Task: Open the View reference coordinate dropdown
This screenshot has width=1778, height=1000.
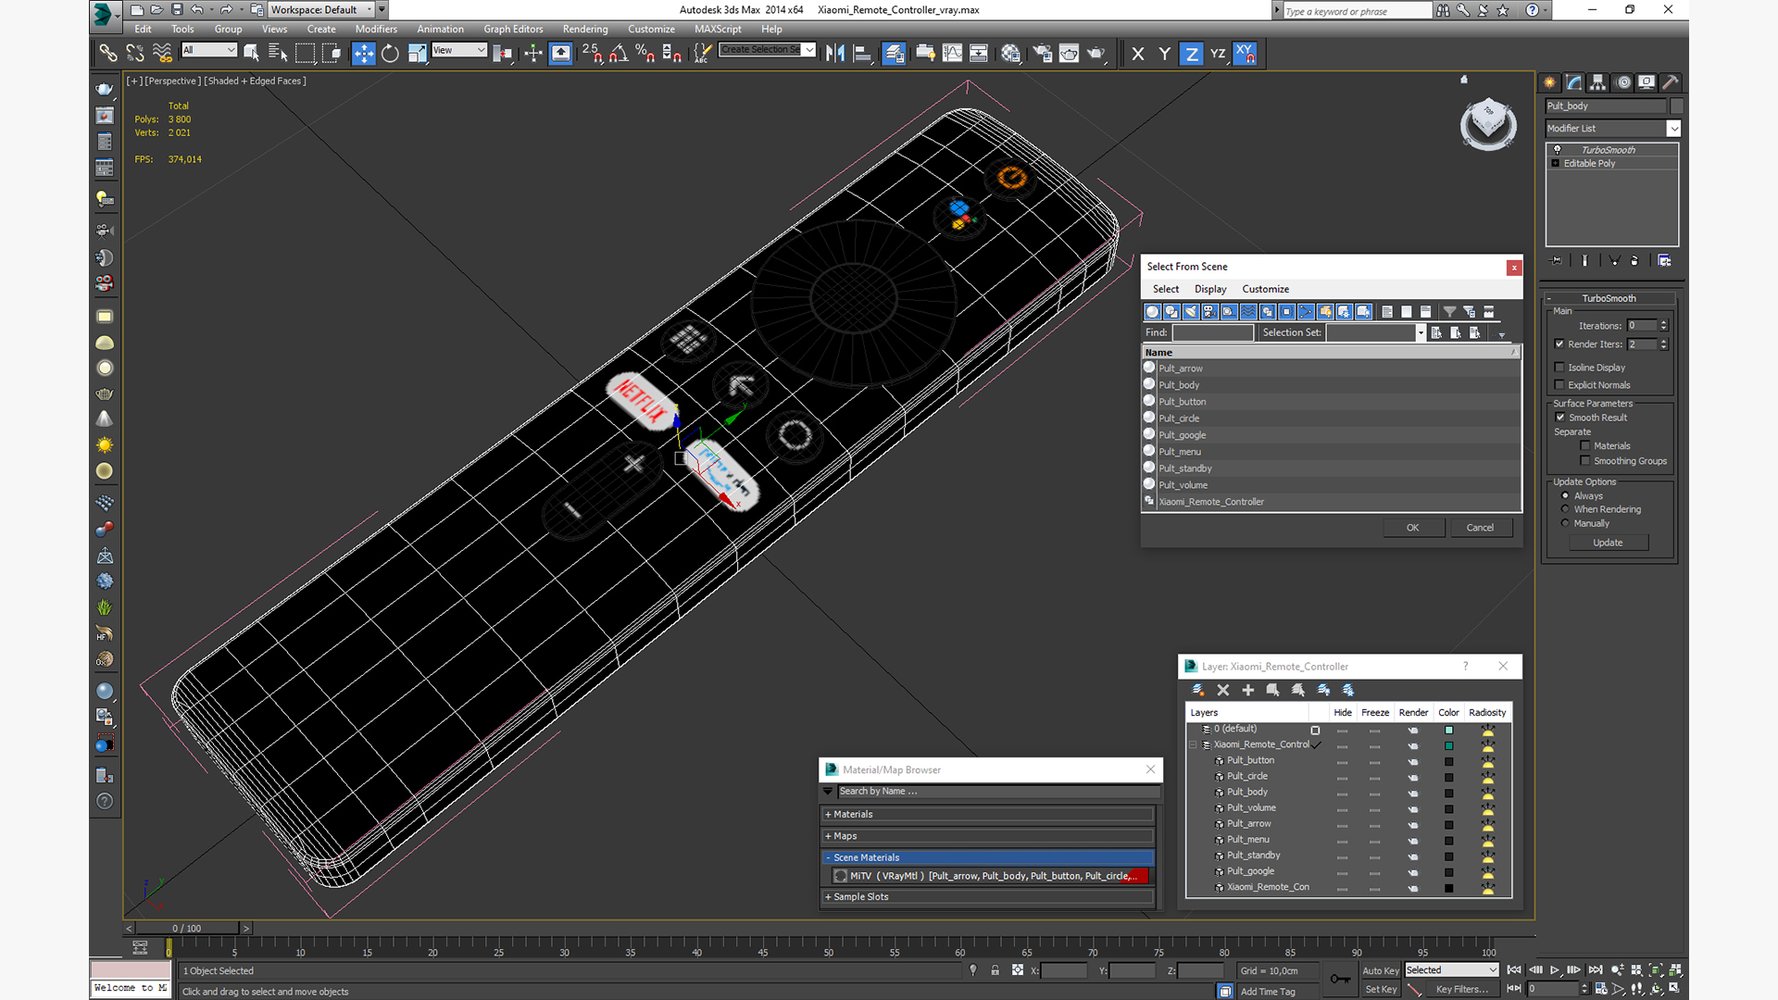Action: click(x=459, y=50)
